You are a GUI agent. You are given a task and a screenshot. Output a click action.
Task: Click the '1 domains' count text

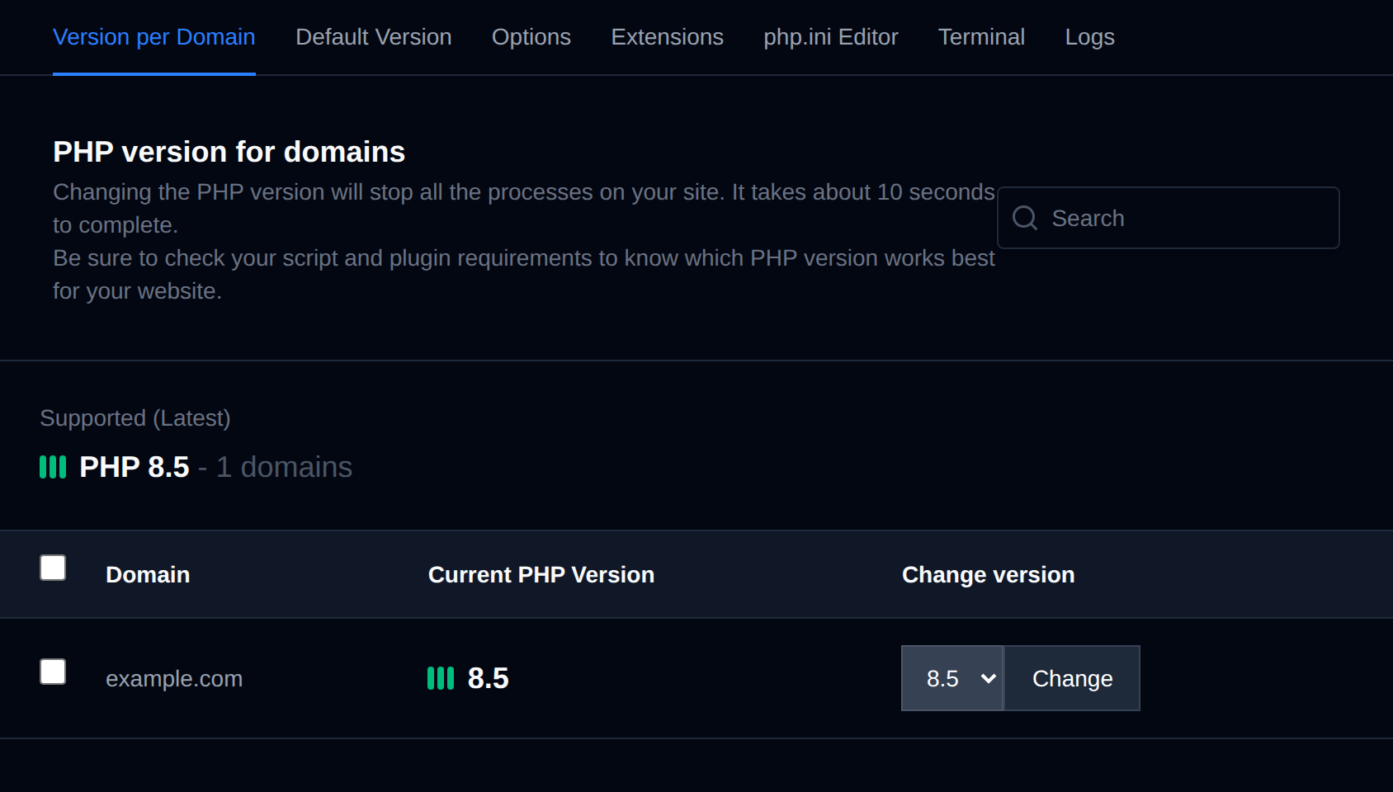pyautogui.click(x=284, y=467)
